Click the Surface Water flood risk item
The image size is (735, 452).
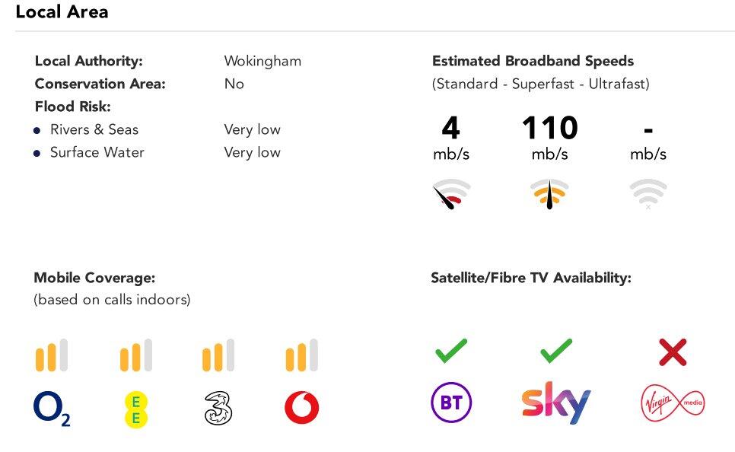coord(97,152)
